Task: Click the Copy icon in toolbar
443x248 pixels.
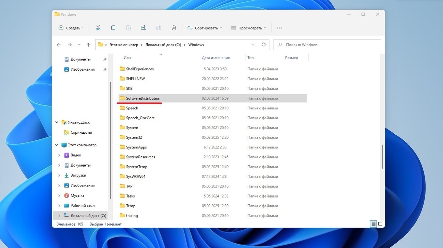Action: point(113,28)
